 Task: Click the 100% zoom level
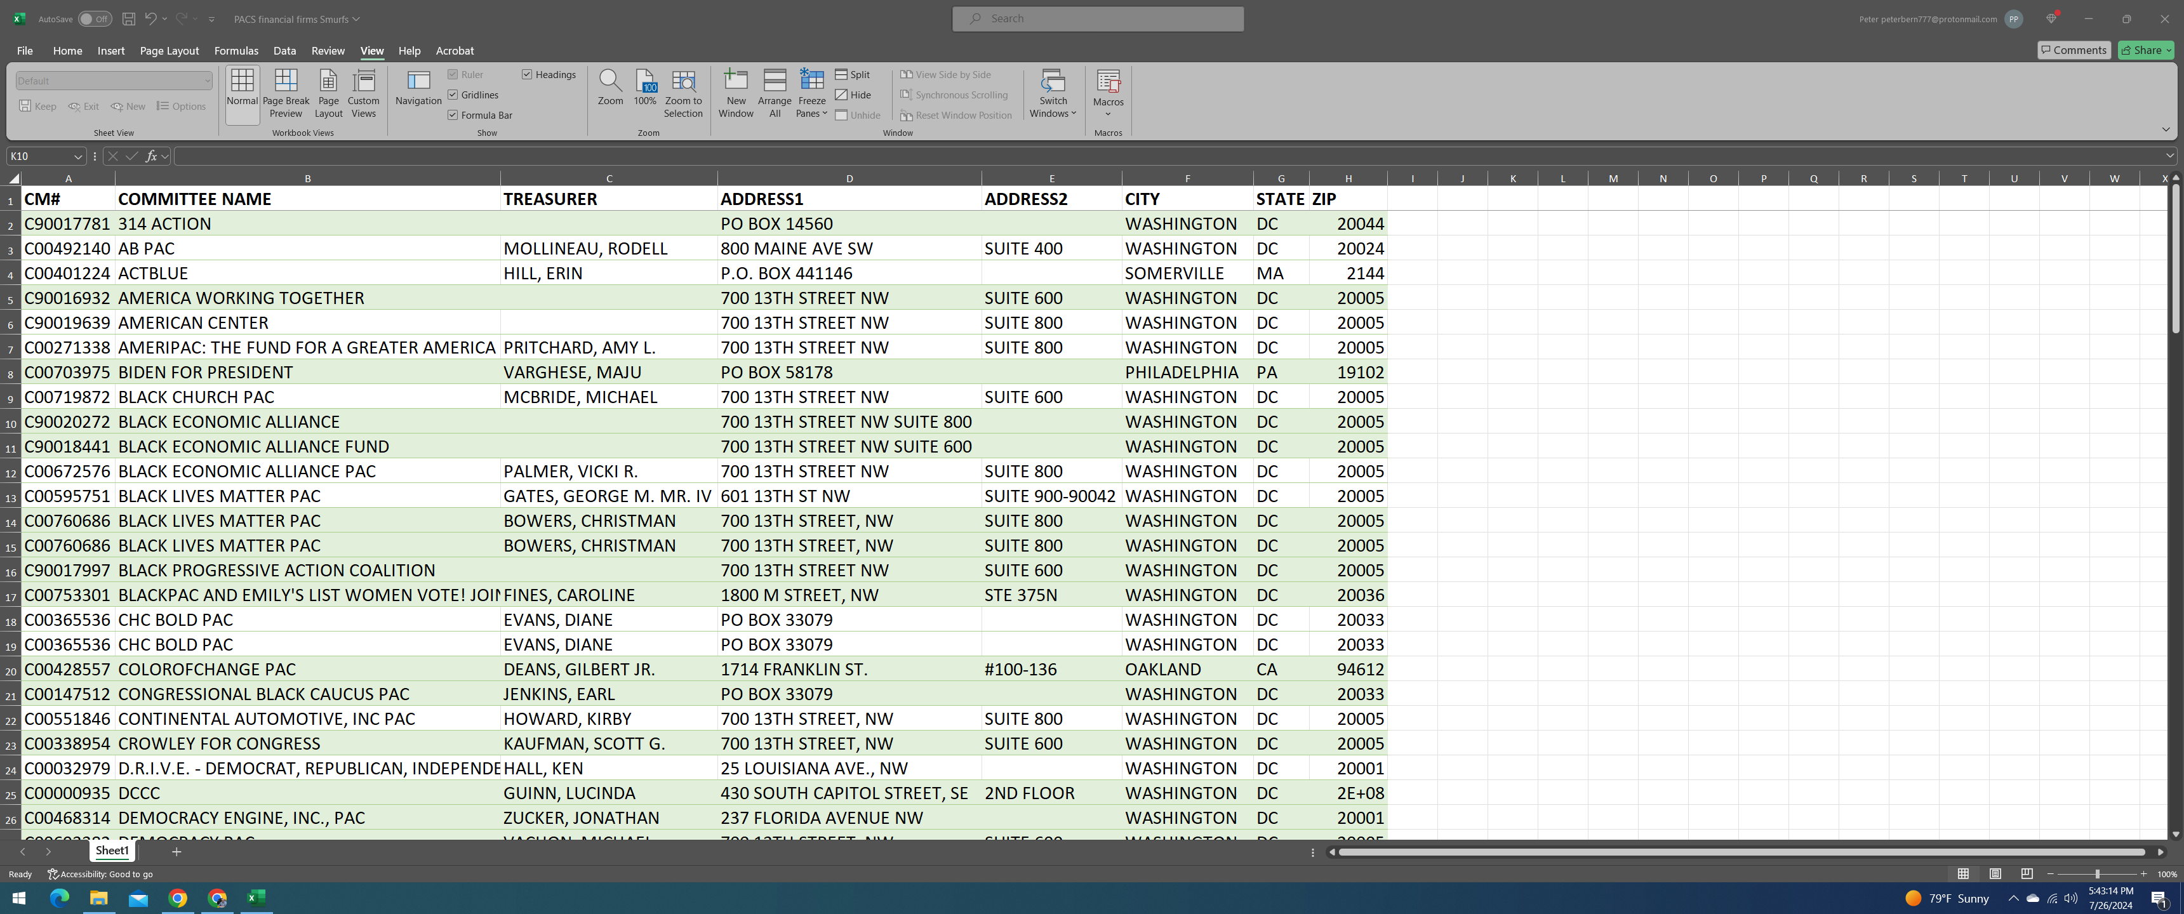(x=2167, y=874)
